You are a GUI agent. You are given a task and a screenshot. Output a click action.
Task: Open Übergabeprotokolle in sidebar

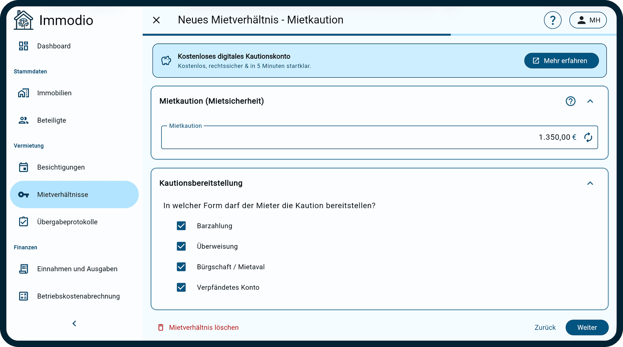[x=74, y=222]
